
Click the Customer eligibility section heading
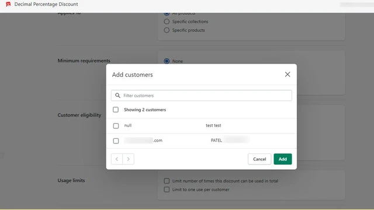(x=79, y=115)
